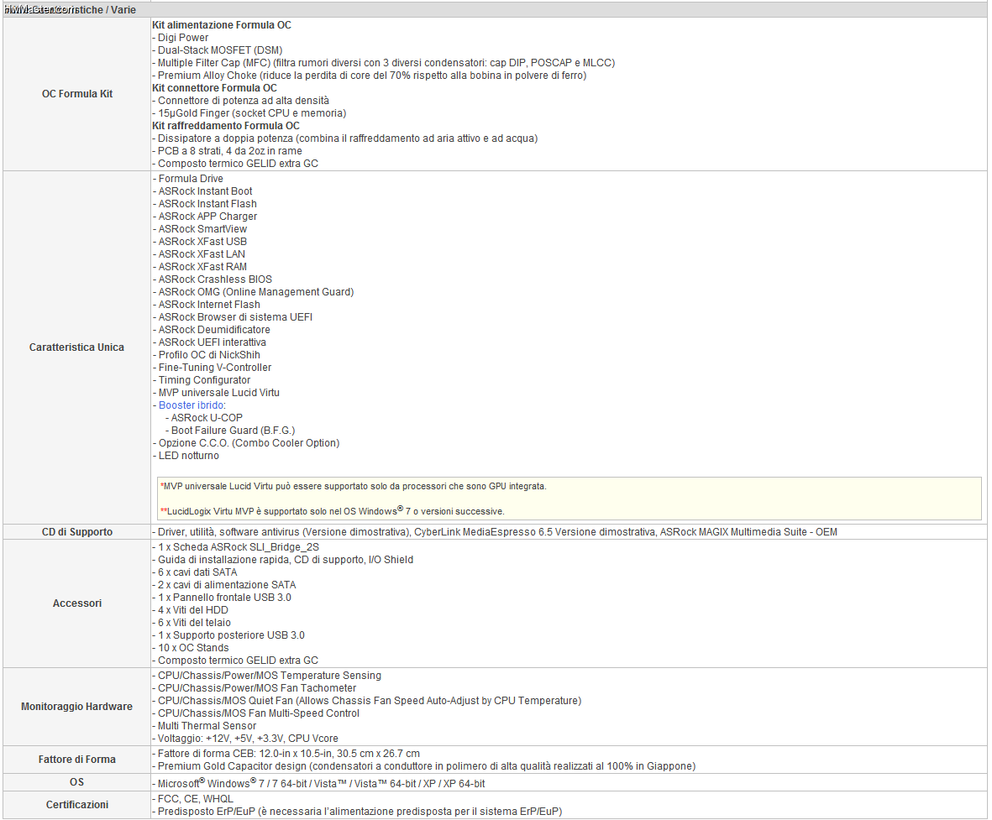Click the "15μGold Finger" line
992x820 pixels.
249,114
